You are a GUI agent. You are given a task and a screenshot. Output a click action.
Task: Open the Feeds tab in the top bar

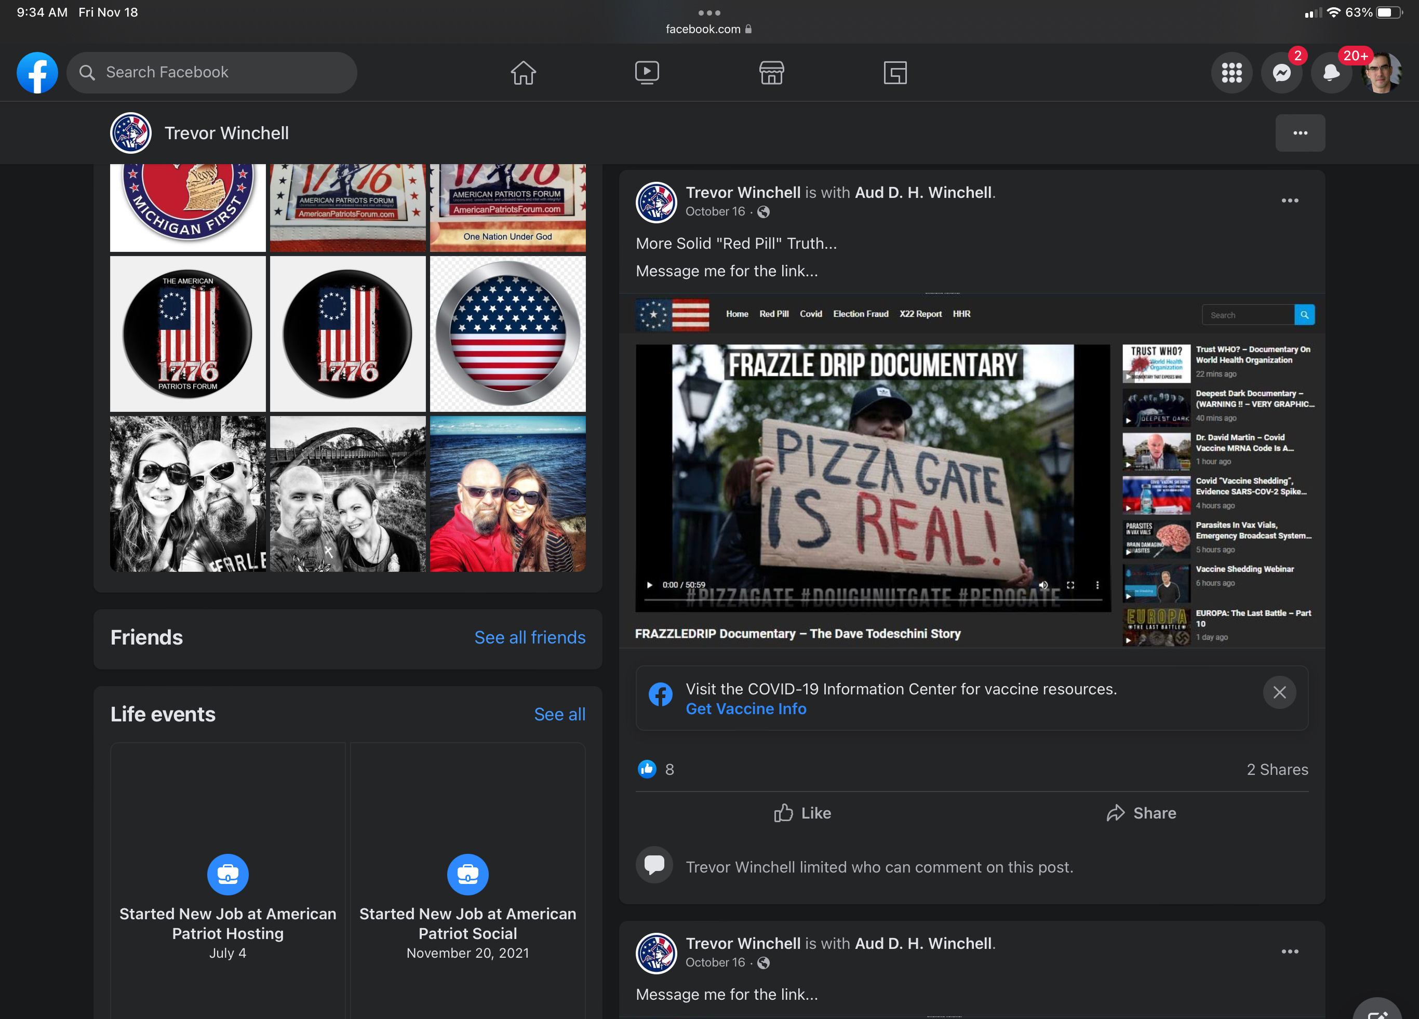coord(895,73)
